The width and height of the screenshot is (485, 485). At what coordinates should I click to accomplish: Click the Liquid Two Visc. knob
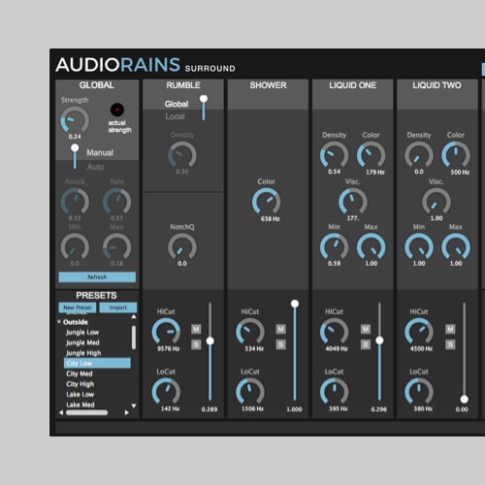pyautogui.click(x=436, y=202)
